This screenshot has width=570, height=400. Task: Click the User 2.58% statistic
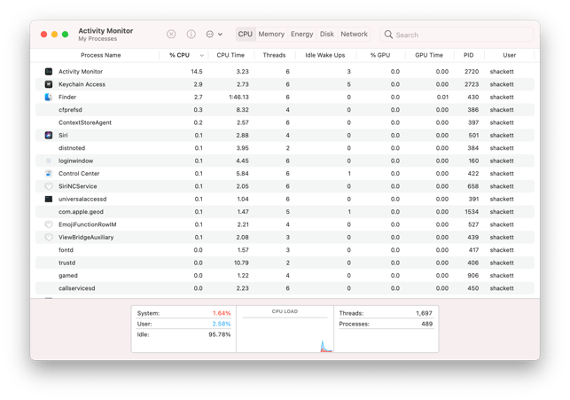pyautogui.click(x=183, y=324)
